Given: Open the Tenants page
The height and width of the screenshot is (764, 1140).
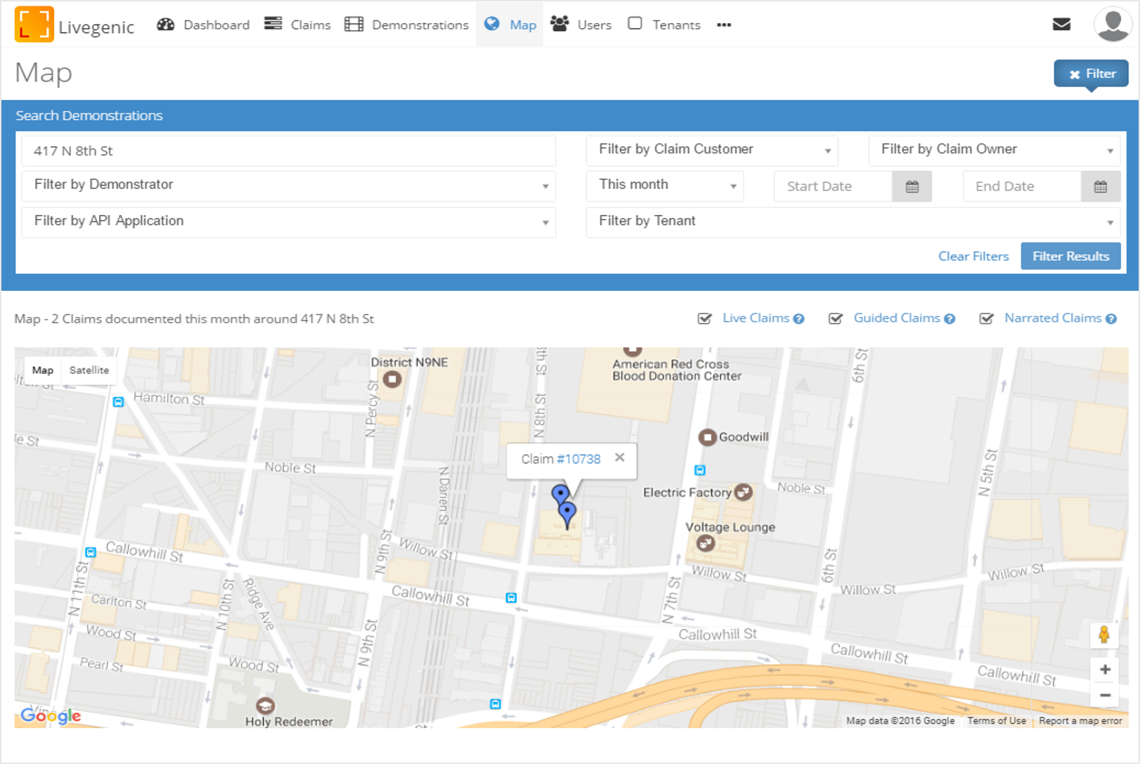Looking at the screenshot, I should [x=663, y=25].
